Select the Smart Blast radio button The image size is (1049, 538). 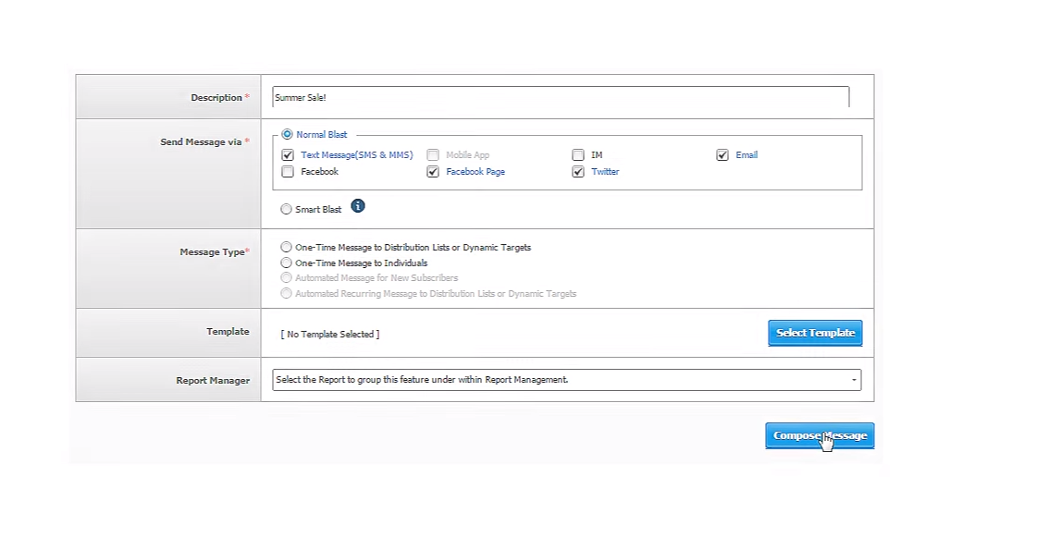tap(286, 210)
